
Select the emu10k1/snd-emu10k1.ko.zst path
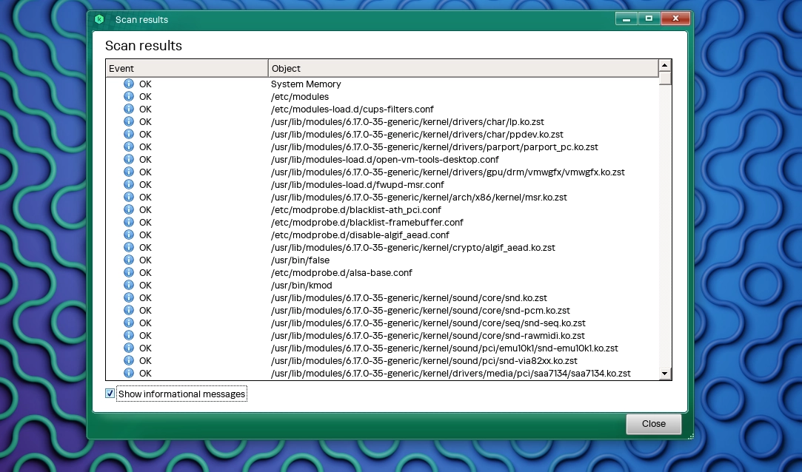(x=444, y=348)
